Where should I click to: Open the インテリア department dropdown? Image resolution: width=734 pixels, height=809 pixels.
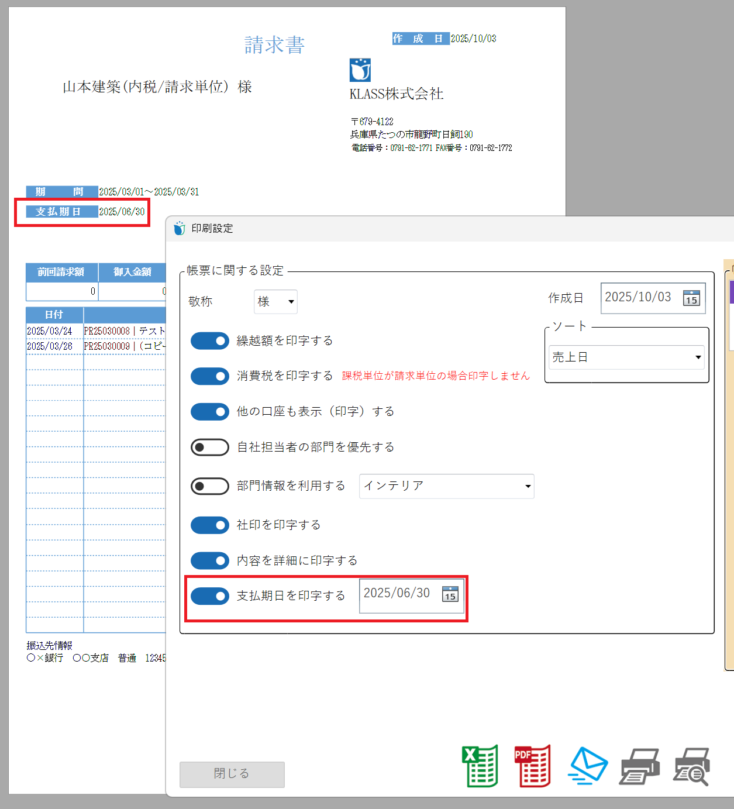[446, 486]
